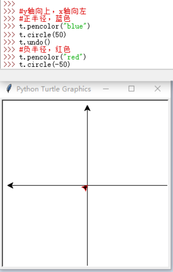Click the upward y-axis arrowhead
The height and width of the screenshot is (272, 173).
coord(87,108)
